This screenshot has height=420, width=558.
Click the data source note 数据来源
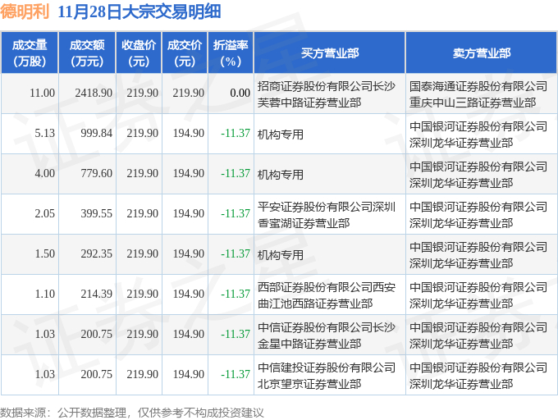point(131,413)
